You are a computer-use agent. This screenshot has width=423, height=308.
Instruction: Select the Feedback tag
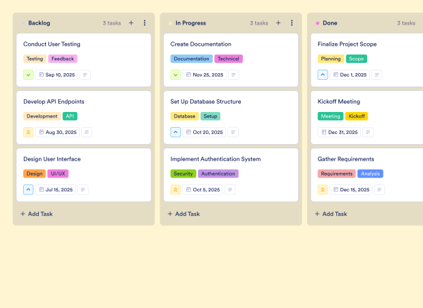[x=63, y=59]
